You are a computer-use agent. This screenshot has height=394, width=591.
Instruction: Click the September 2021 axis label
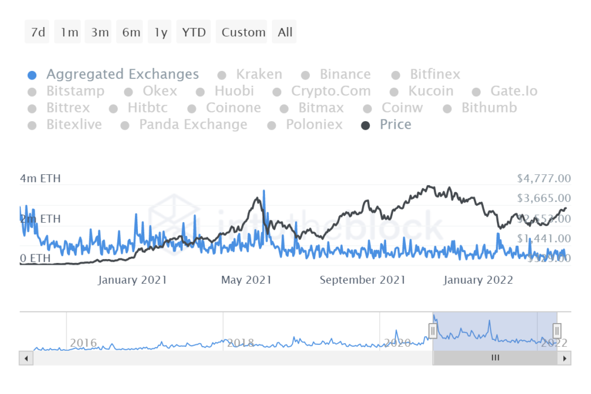pos(362,280)
